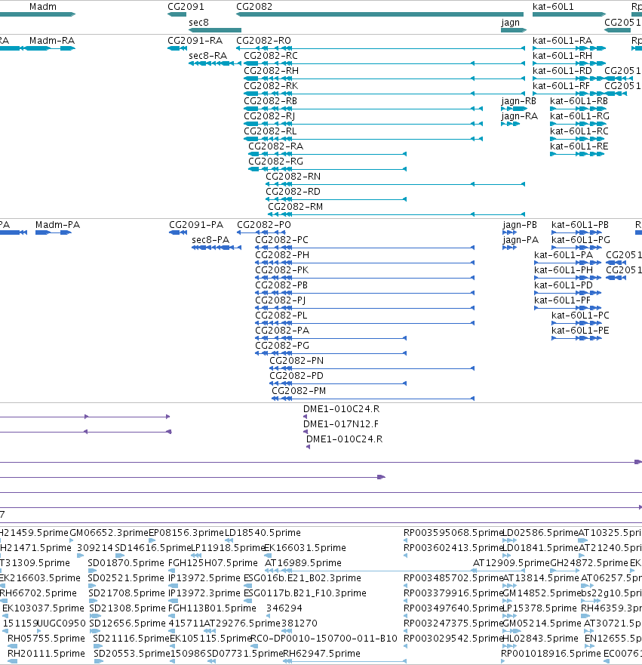Click the CG2091-RA transcript label
Screen dimensions: 642x665
[195, 41]
